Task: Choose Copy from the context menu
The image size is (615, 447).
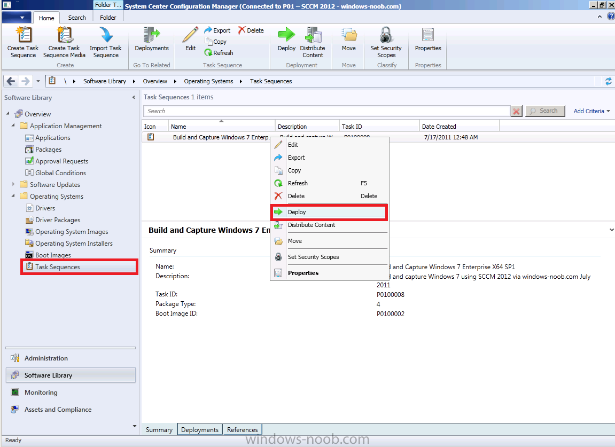Action: [x=330, y=170]
